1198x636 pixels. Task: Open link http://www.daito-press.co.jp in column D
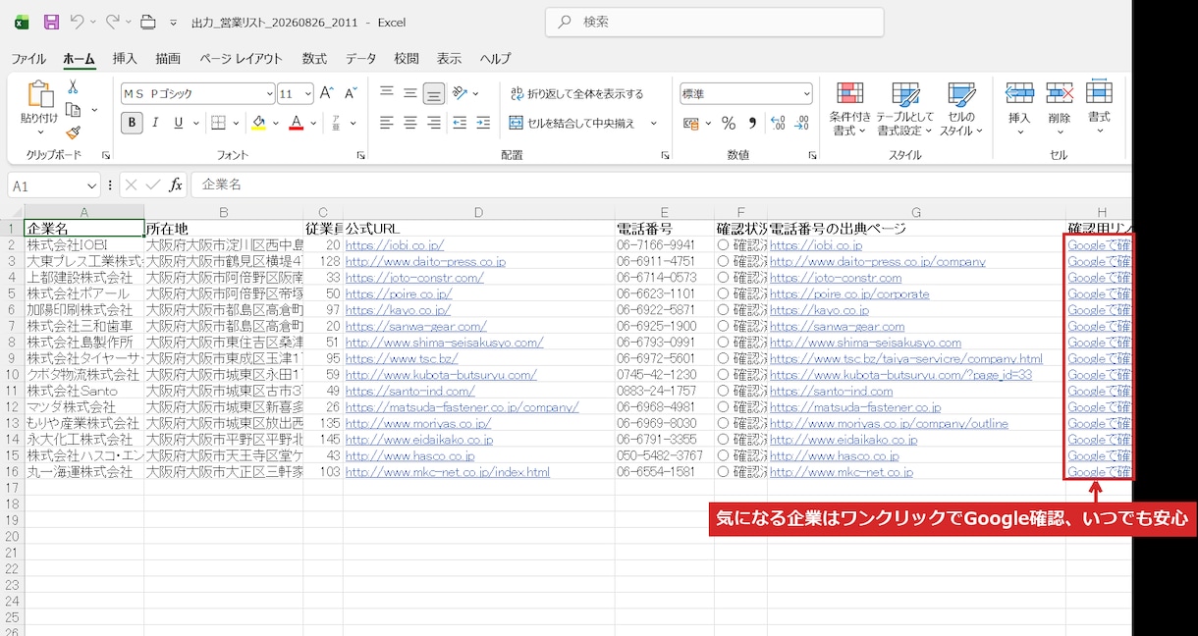pyautogui.click(x=425, y=262)
